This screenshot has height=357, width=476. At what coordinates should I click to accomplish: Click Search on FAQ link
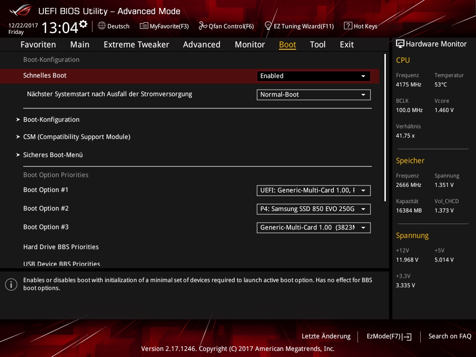pyautogui.click(x=450, y=336)
